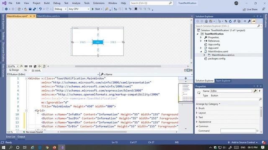Toggle Horizontal Split layout icon

coord(188,70)
